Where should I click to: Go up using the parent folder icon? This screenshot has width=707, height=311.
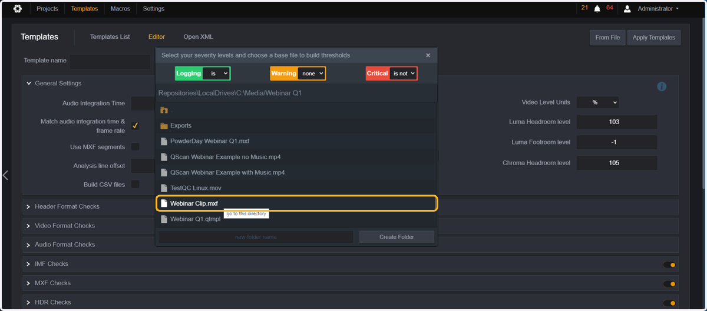[164, 110]
